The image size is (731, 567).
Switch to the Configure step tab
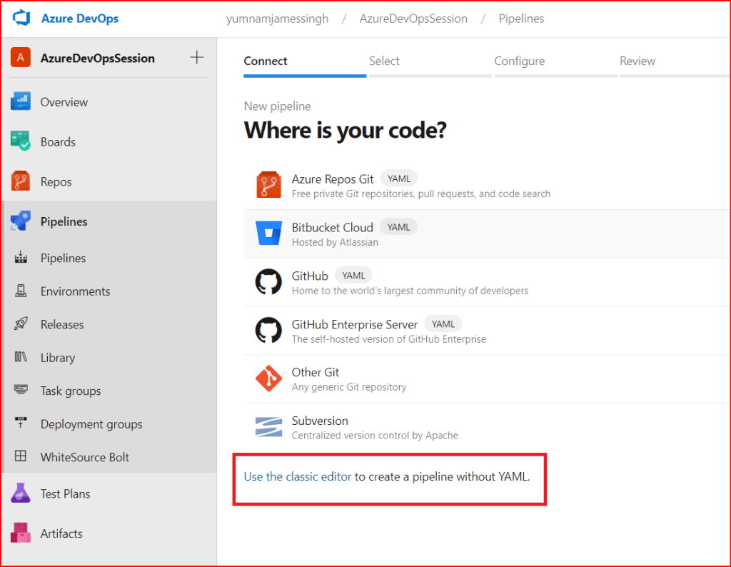tap(519, 61)
